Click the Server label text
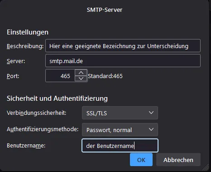The image size is (211, 172). pyautogui.click(x=16, y=61)
